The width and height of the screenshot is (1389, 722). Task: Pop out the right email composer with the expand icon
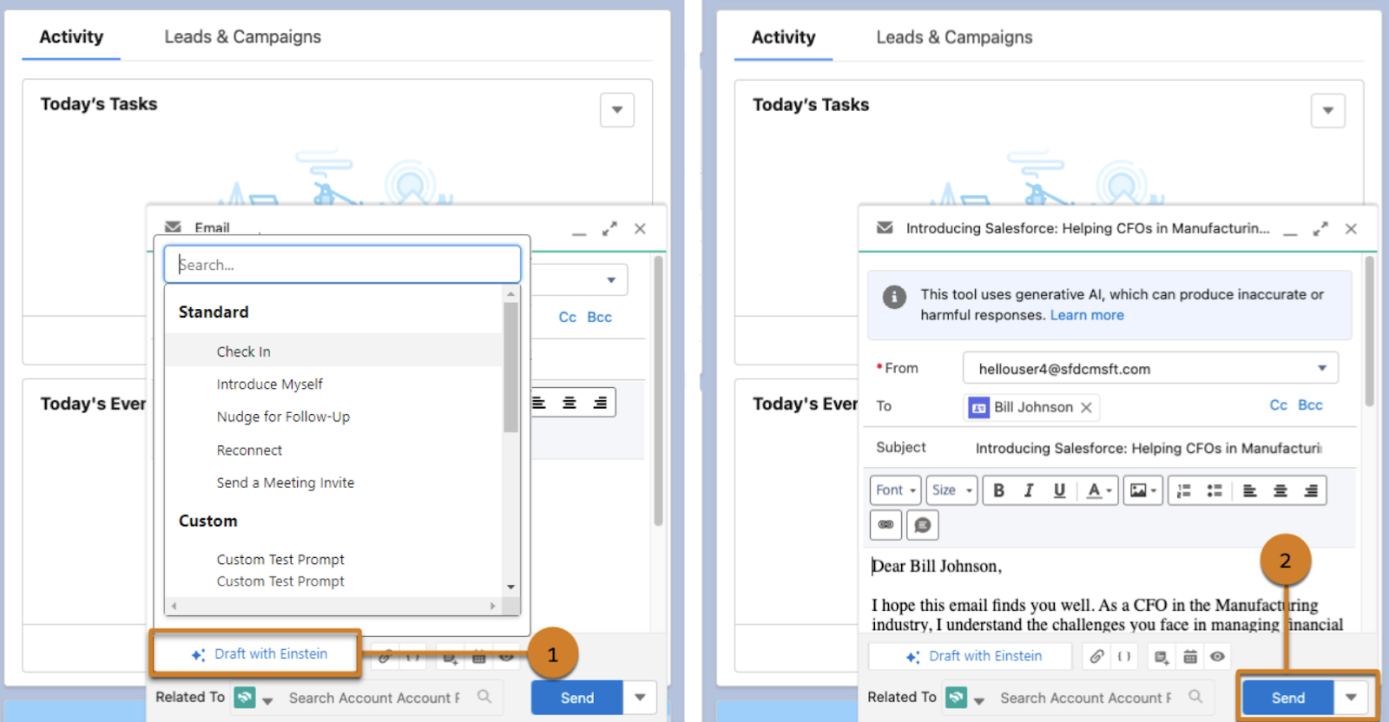pyautogui.click(x=1320, y=229)
